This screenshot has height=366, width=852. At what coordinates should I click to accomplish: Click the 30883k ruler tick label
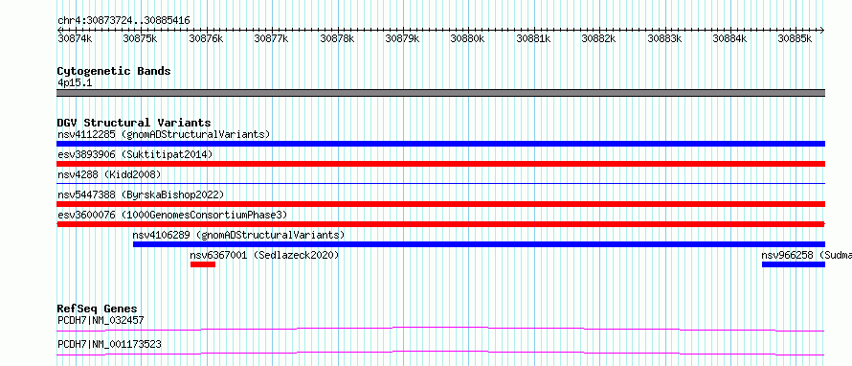click(664, 38)
